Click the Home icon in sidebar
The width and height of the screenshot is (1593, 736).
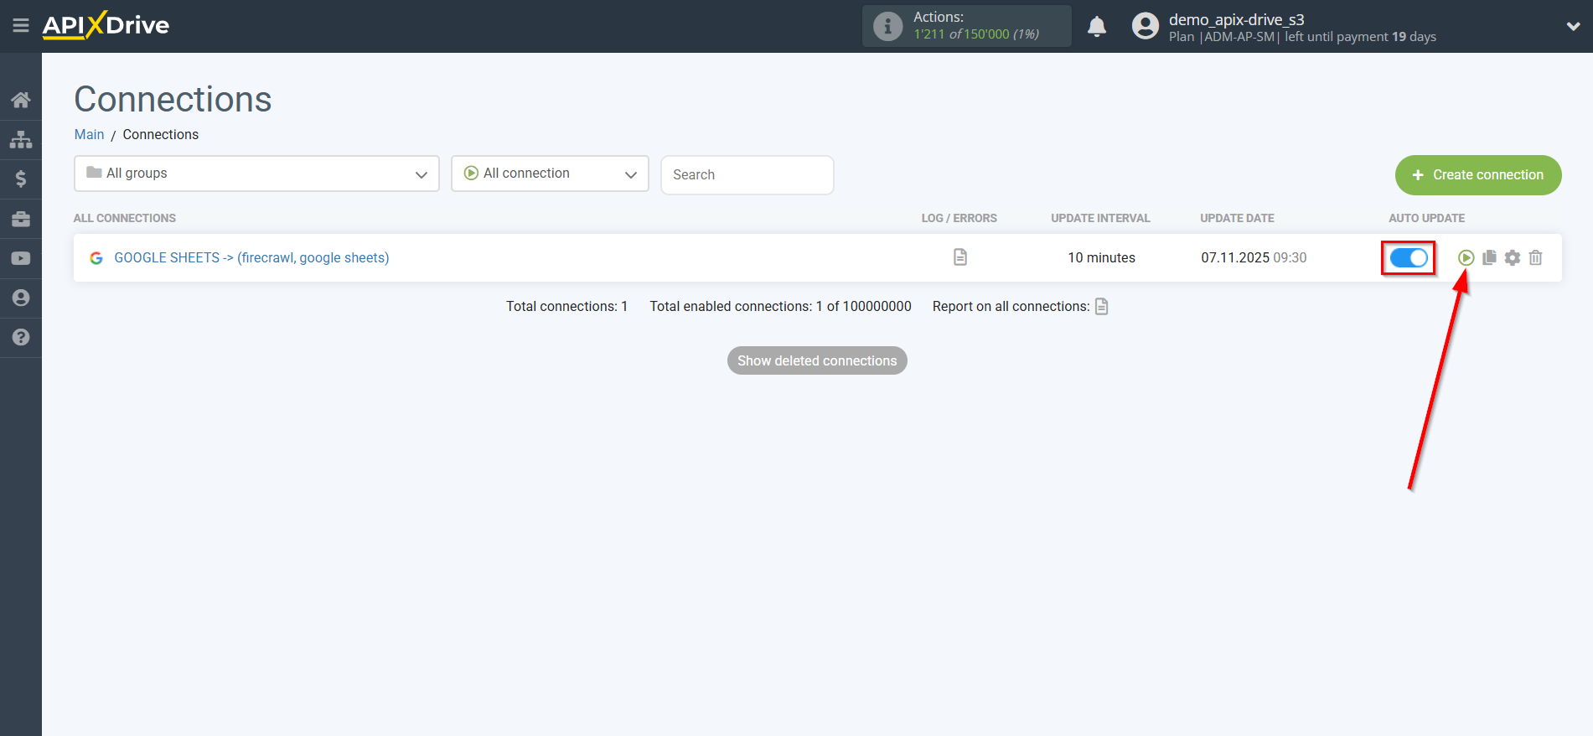[x=21, y=100]
